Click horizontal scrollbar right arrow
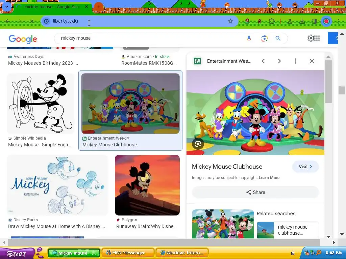This screenshot has height=259, width=346. (x=333, y=242)
